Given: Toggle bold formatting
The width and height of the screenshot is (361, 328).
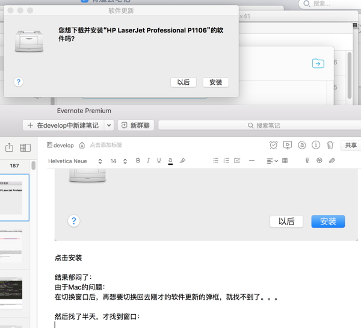Looking at the screenshot, I should click(138, 161).
